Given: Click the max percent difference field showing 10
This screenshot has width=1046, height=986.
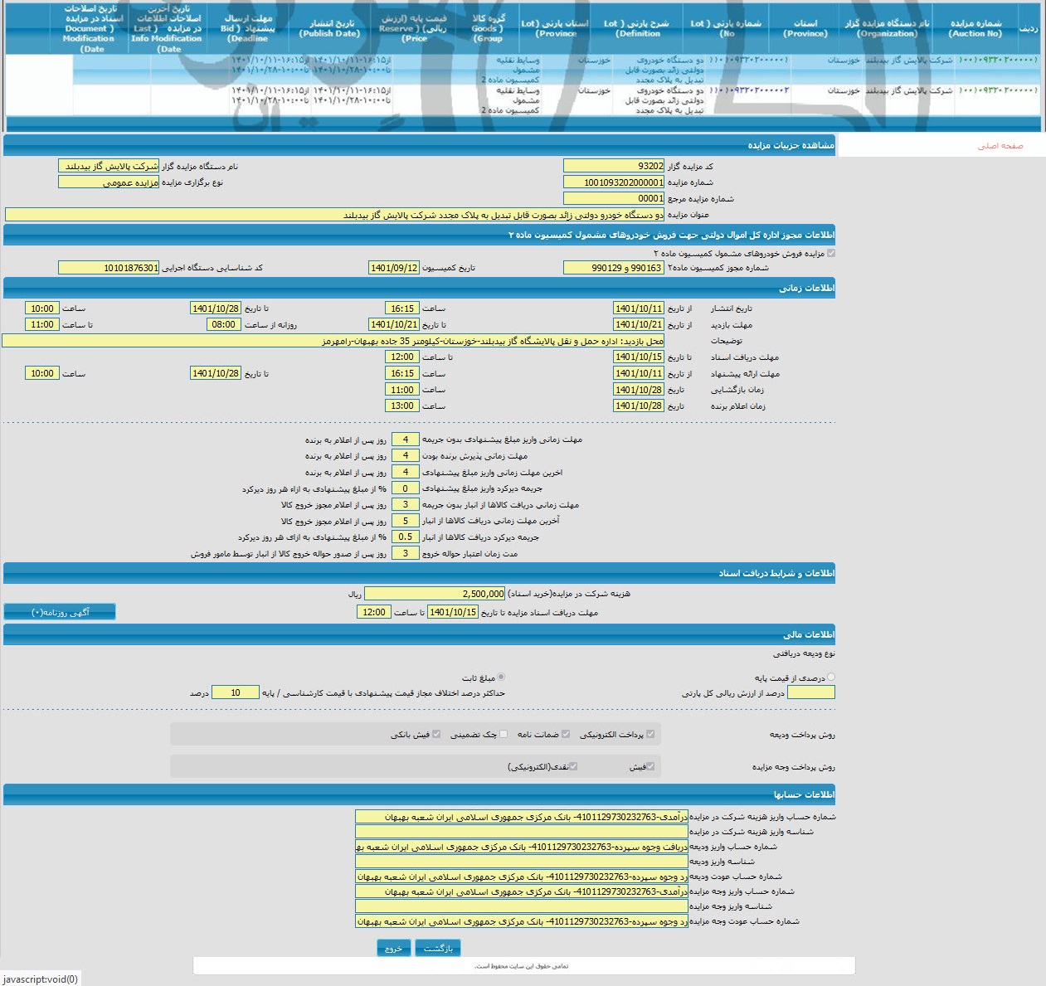Looking at the screenshot, I should coord(235,692).
